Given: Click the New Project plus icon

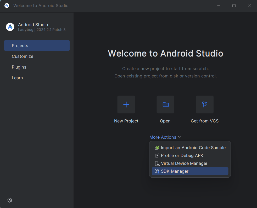Looking at the screenshot, I should (126, 105).
